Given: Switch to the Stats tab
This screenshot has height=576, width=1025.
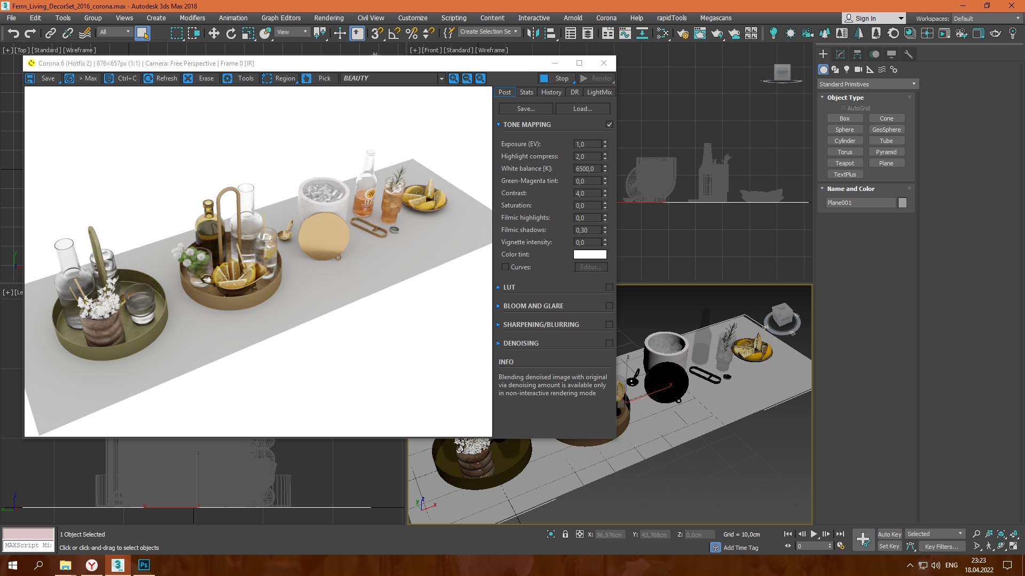Looking at the screenshot, I should (526, 92).
